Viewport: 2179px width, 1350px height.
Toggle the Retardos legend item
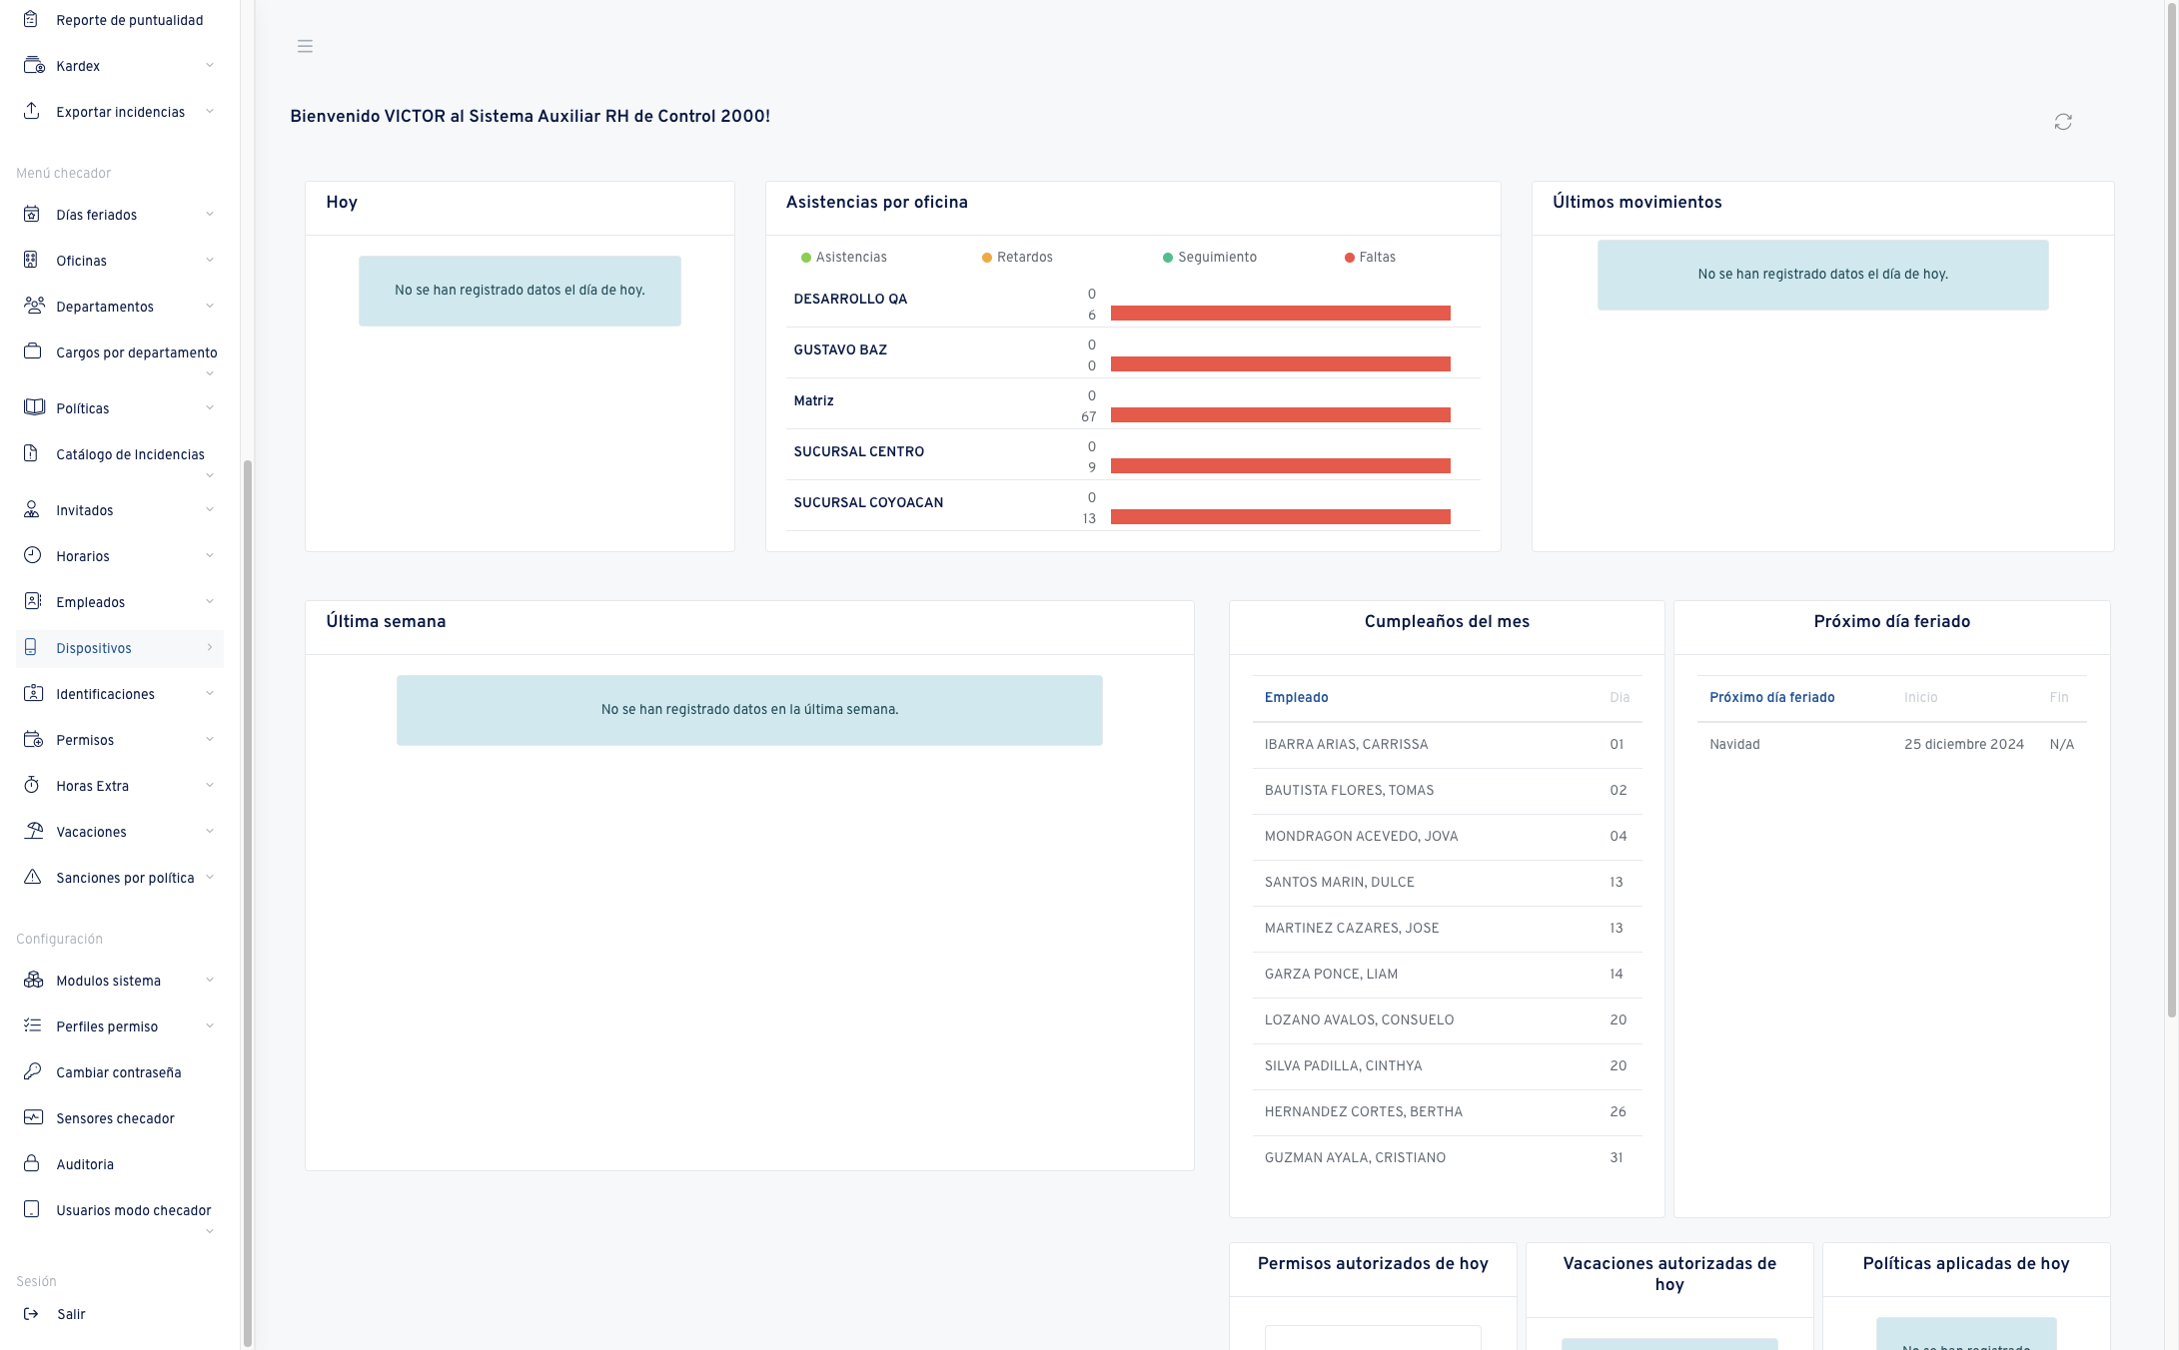(x=1017, y=258)
